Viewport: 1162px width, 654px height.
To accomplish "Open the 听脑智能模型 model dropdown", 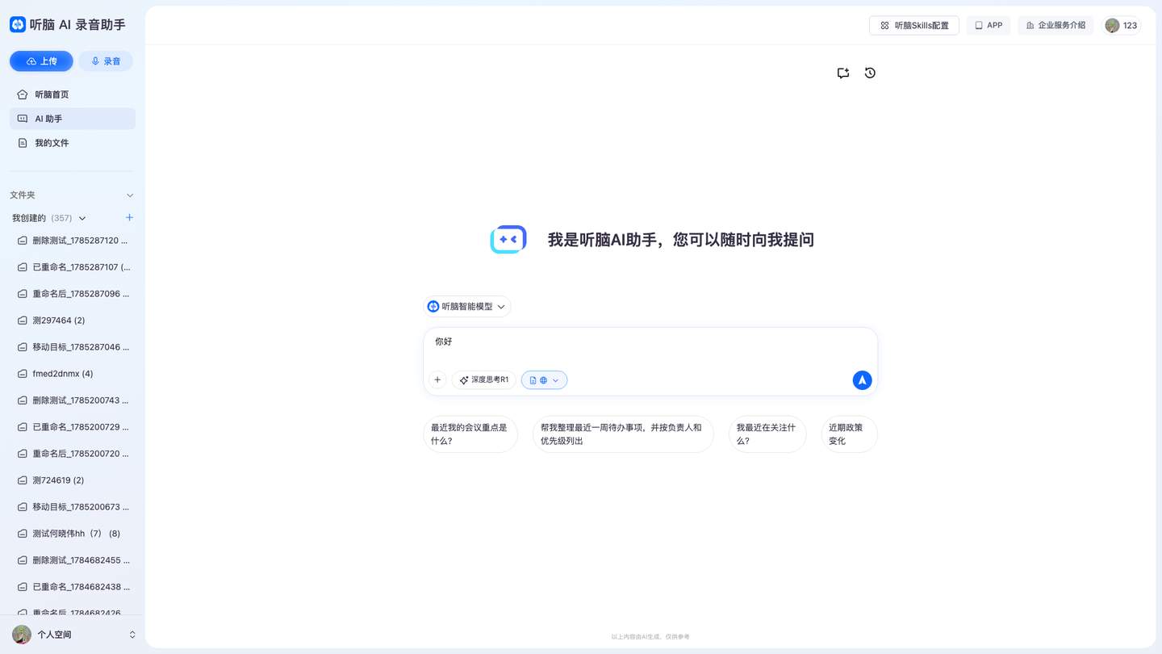I will (467, 307).
